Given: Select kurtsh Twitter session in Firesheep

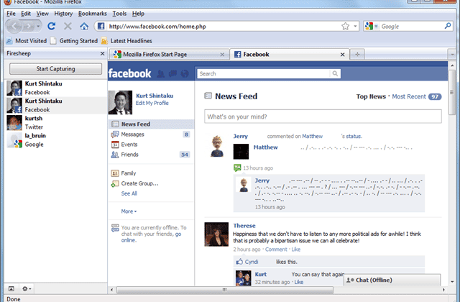Looking at the screenshot, I should click(56, 123).
